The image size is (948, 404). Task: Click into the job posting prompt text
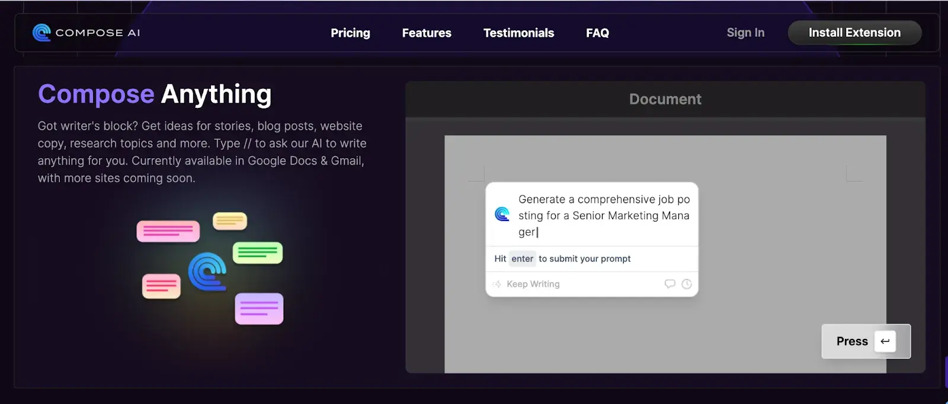(603, 216)
